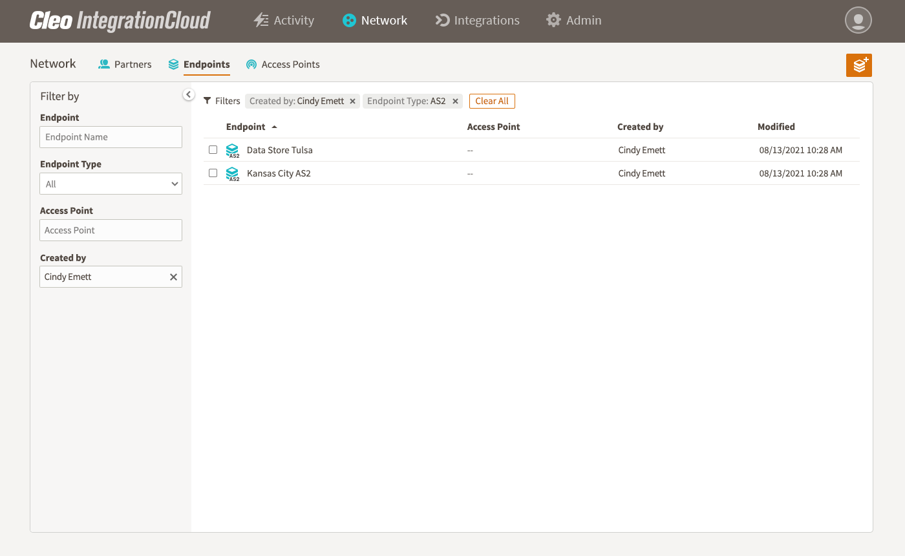This screenshot has width=905, height=556.
Task: Click the Access Point column header
Action: (x=494, y=127)
